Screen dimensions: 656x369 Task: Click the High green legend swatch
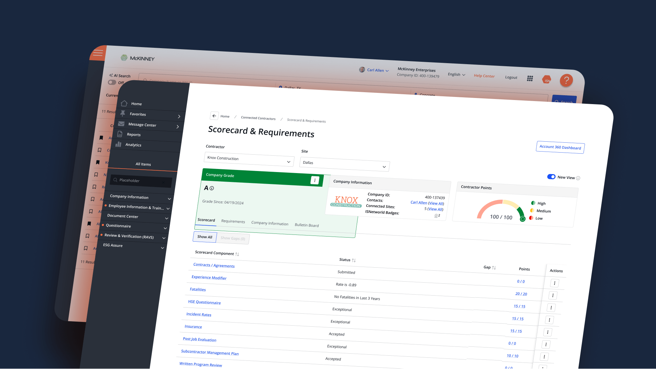tap(533, 203)
